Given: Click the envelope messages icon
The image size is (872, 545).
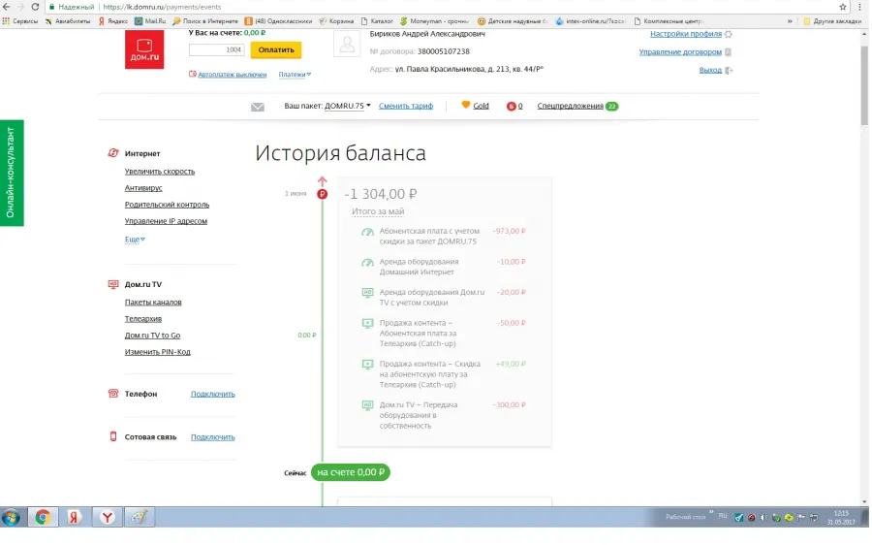Looking at the screenshot, I should 258,107.
